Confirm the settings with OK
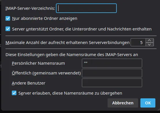Viewport: 160px width, 113px height. tap(148, 103)
